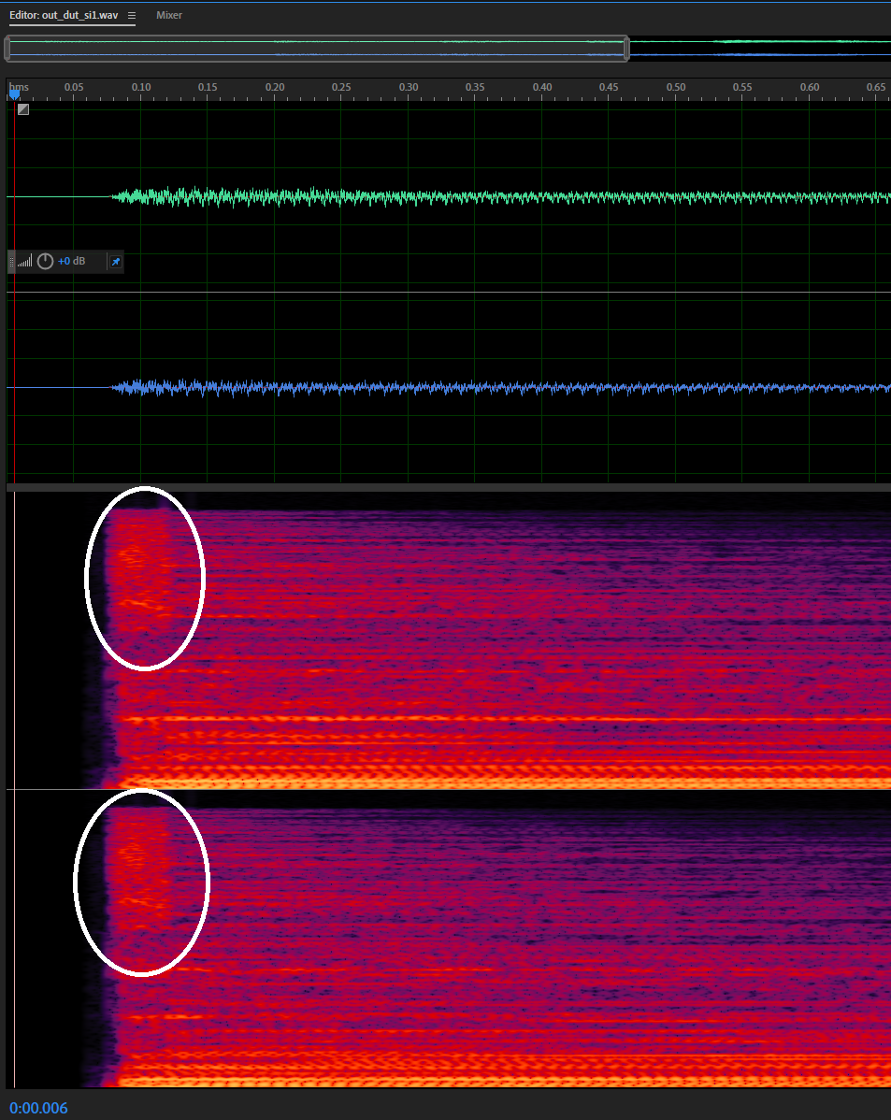Click the unzoomed area of overview navigator

coord(757,49)
